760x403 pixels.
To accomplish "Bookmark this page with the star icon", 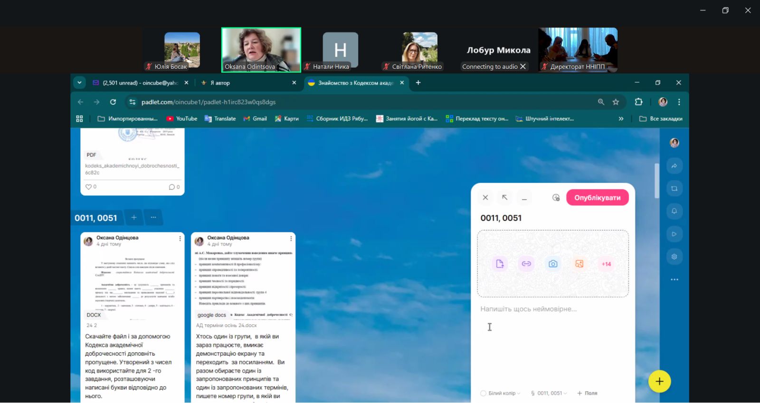I will (x=616, y=102).
